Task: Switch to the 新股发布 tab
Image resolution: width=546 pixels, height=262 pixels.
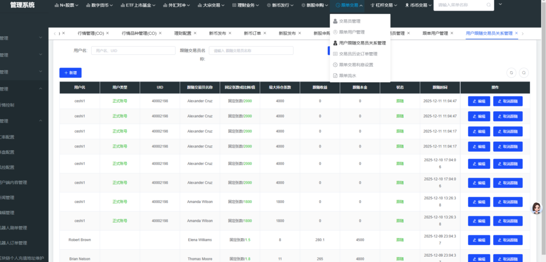Action: point(287,34)
